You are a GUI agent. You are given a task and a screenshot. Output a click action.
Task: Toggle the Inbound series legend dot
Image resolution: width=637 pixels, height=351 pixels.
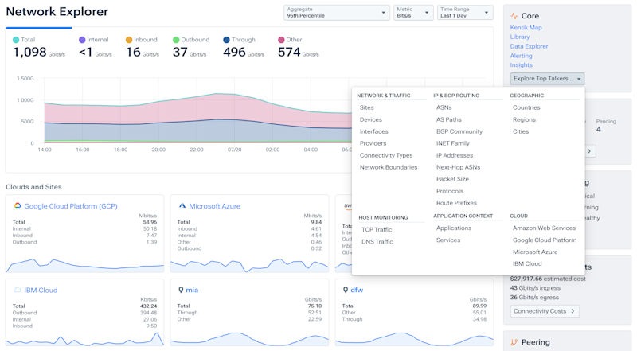click(x=129, y=40)
